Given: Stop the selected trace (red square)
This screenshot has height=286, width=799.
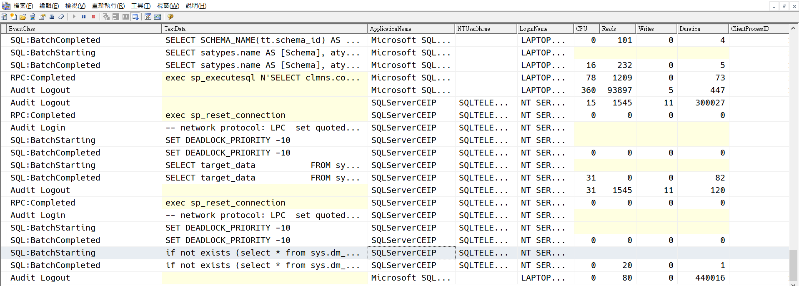Looking at the screenshot, I should point(93,17).
